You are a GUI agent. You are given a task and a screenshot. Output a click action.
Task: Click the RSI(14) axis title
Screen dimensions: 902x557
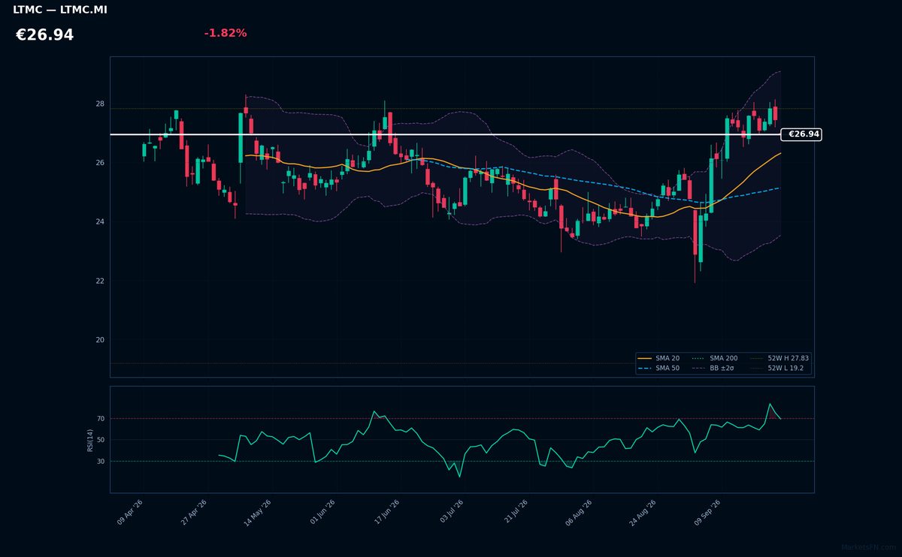click(90, 440)
